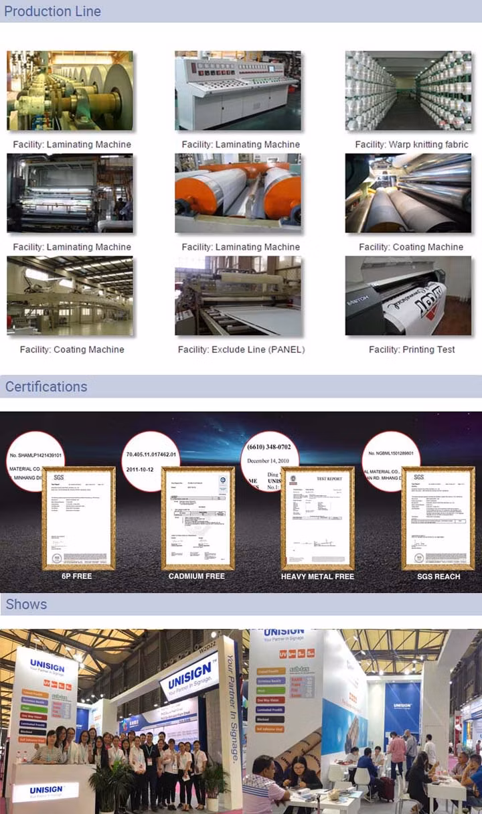
Task: Select the Certifications section heading
Action: tap(46, 387)
